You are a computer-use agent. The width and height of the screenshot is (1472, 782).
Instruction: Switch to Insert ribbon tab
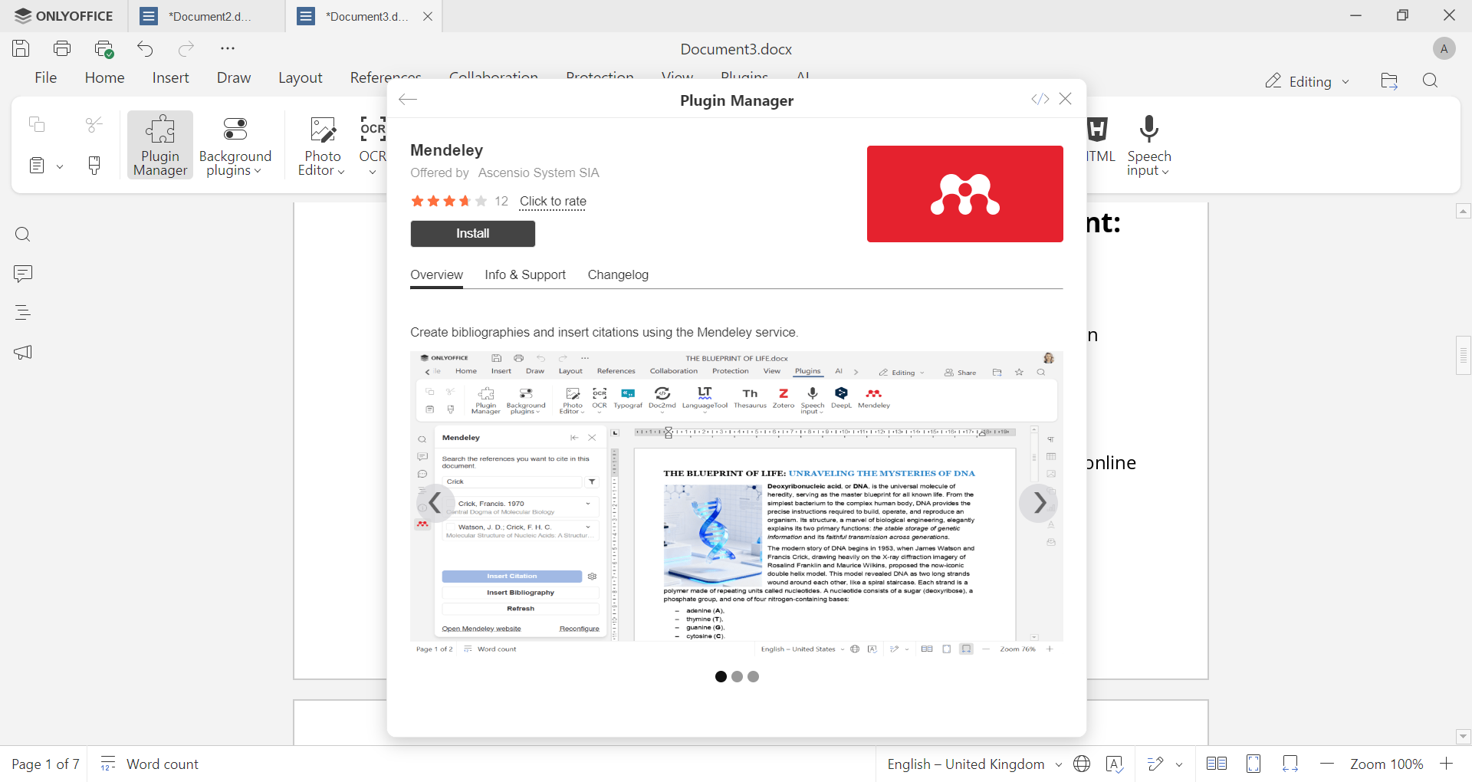point(171,77)
